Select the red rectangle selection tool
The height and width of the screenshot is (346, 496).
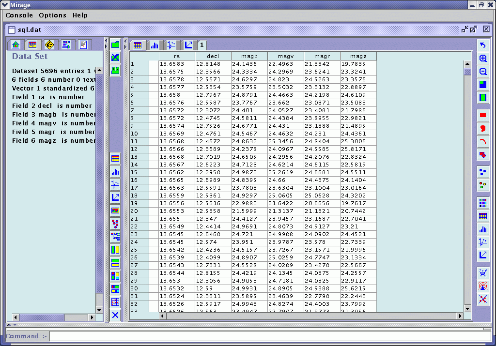pos(483,116)
